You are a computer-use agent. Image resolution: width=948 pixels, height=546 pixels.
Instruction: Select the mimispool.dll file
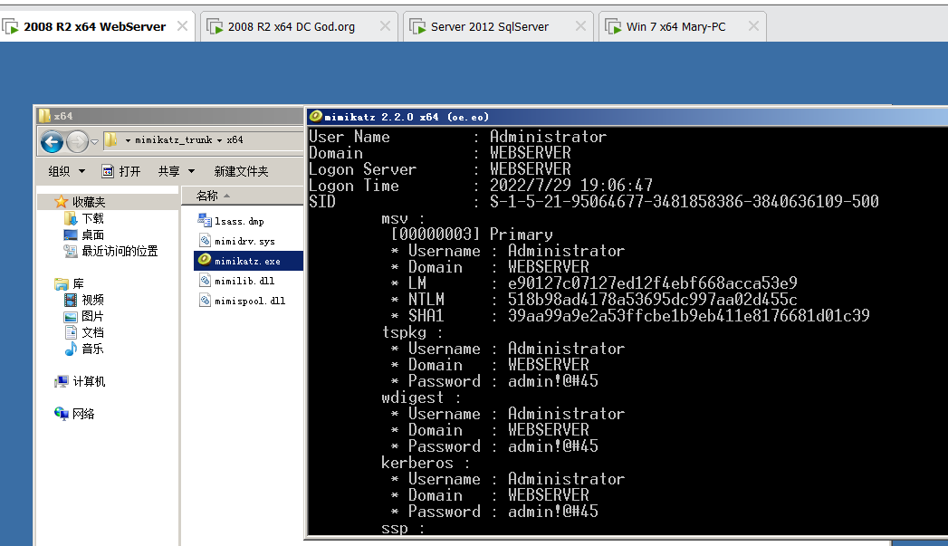pyautogui.click(x=249, y=301)
